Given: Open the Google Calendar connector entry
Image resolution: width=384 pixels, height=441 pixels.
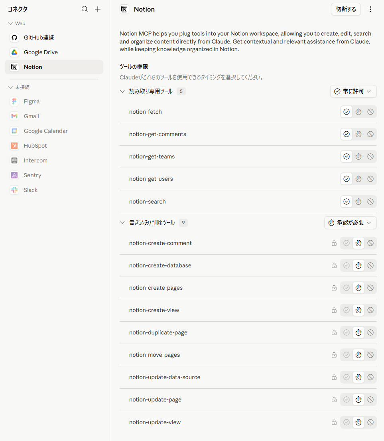Looking at the screenshot, I should pyautogui.click(x=54, y=131).
